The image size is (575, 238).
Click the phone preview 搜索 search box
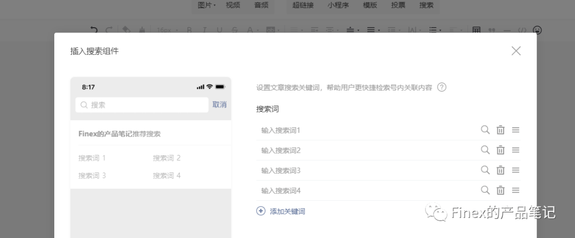coord(142,105)
